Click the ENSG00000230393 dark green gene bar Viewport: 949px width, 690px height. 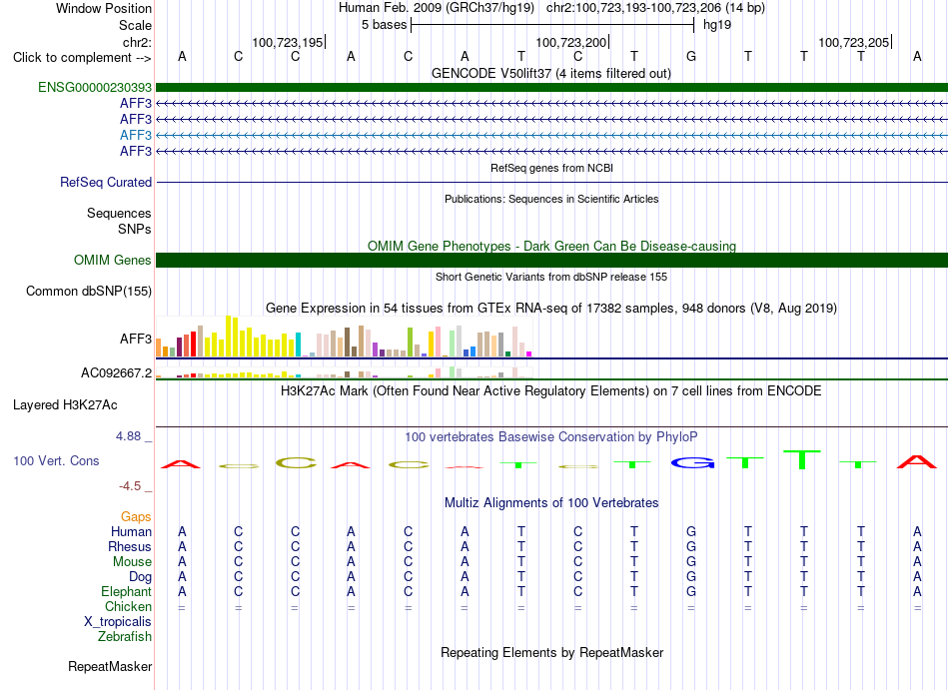point(552,87)
